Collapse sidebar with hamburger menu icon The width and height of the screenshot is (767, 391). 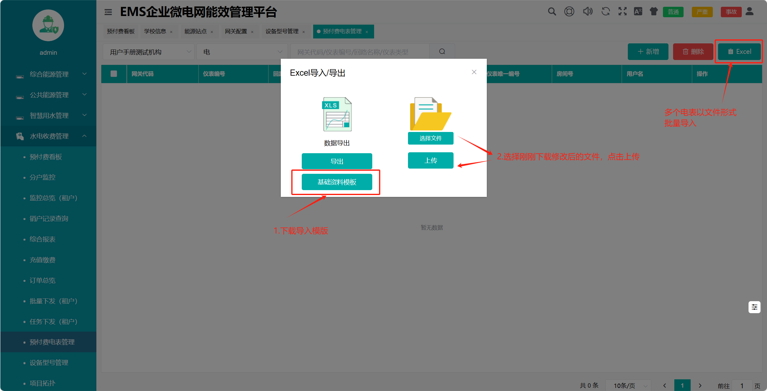pos(108,12)
